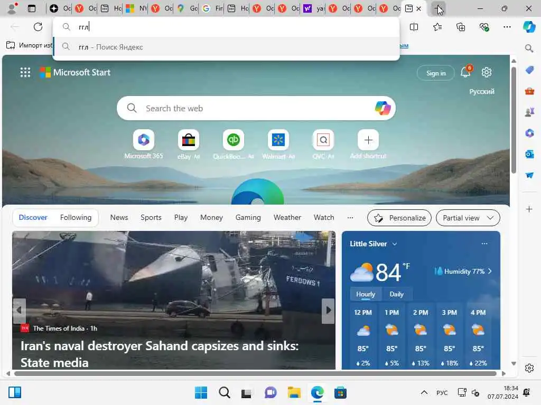Click the Personalize button

tap(399, 218)
